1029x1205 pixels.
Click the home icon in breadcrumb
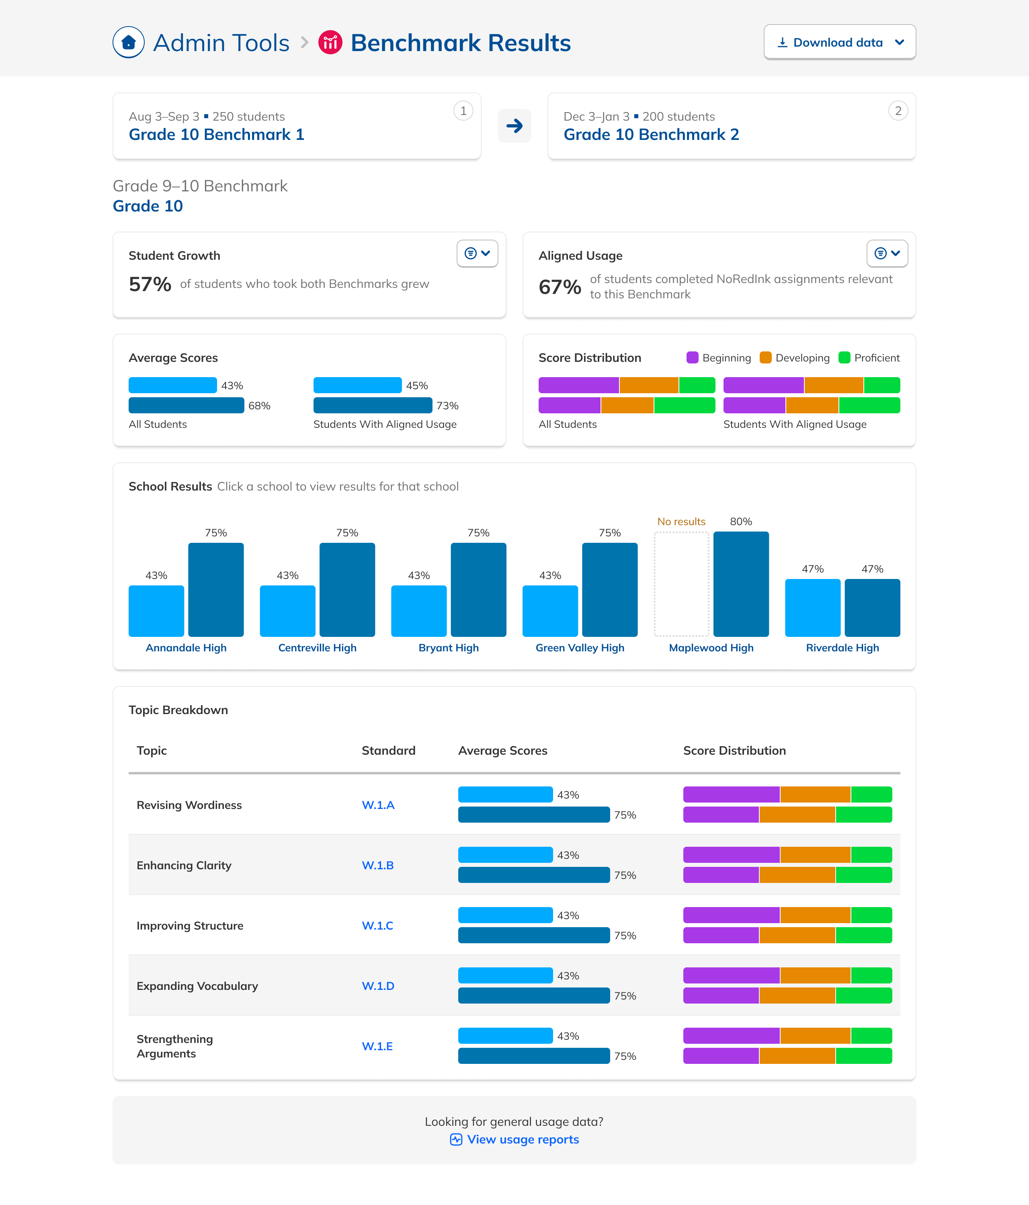(129, 43)
